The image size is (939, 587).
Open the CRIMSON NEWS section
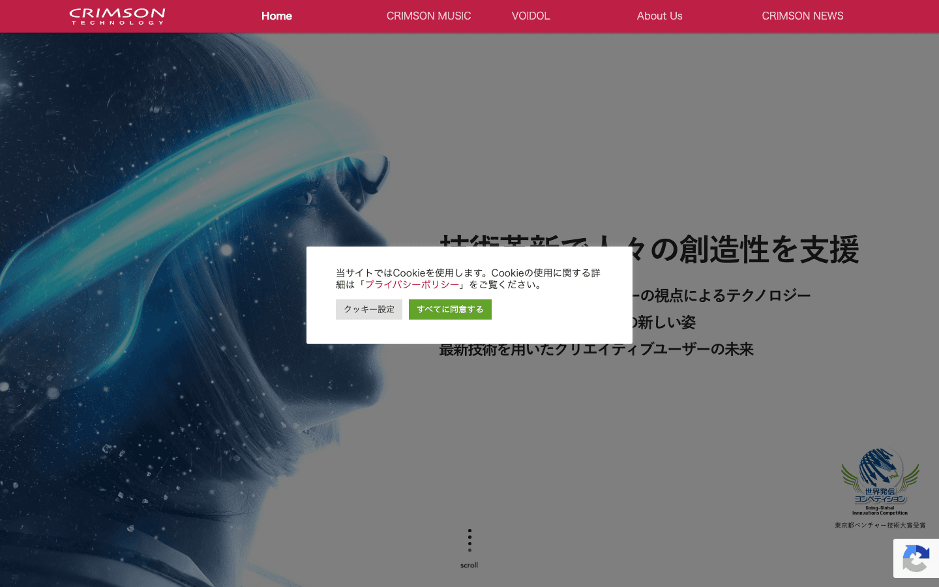click(802, 16)
